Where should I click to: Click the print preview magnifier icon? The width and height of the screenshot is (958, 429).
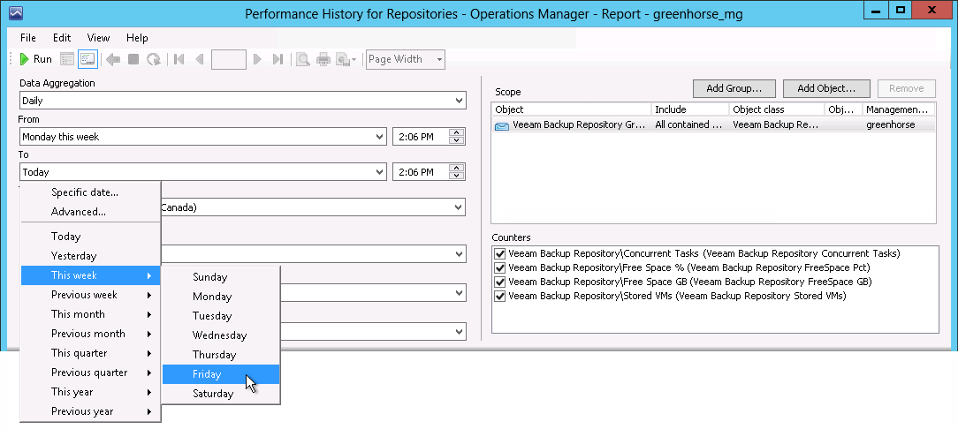(302, 59)
